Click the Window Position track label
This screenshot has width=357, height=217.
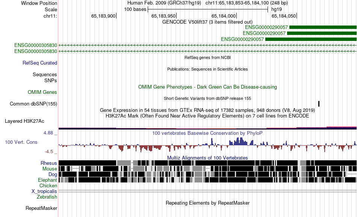pyautogui.click(x=39, y=3)
